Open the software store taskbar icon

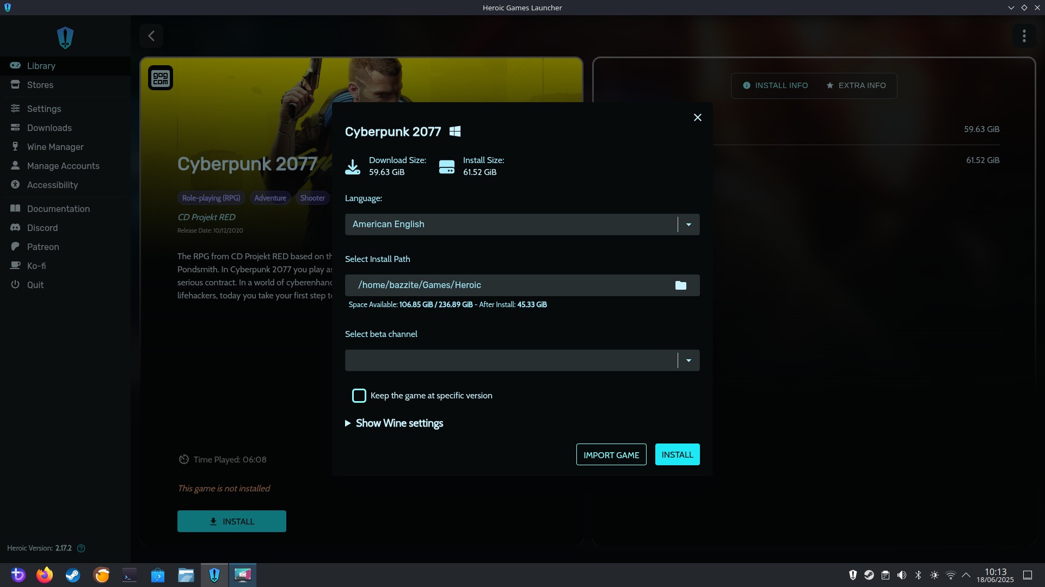pyautogui.click(x=158, y=575)
